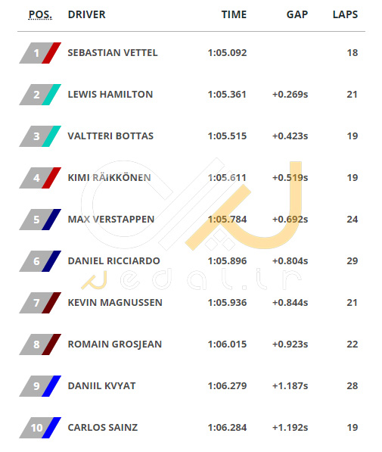Click Daniel Ricciardo's lap count 29
The width and height of the screenshot is (382, 452).
pyautogui.click(x=352, y=261)
